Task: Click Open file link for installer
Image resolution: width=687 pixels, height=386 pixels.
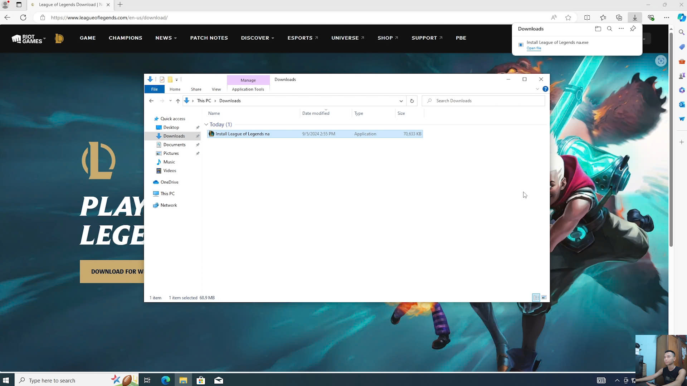Action: (533, 48)
